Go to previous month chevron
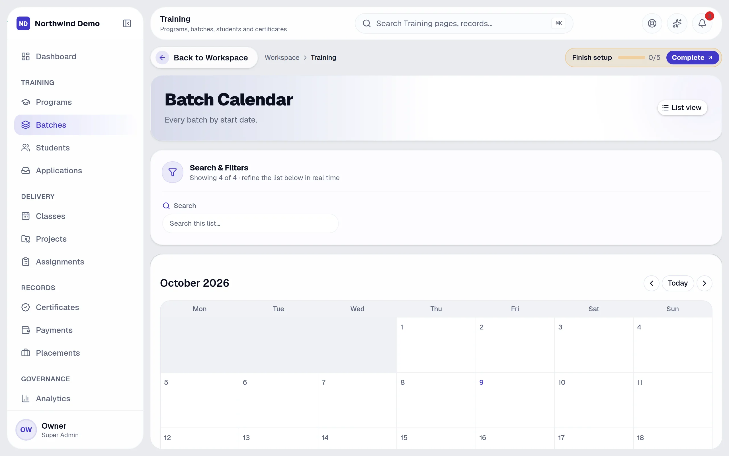The image size is (729, 456). click(x=651, y=283)
